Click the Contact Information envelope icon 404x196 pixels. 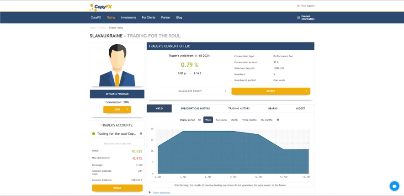(x=298, y=17)
